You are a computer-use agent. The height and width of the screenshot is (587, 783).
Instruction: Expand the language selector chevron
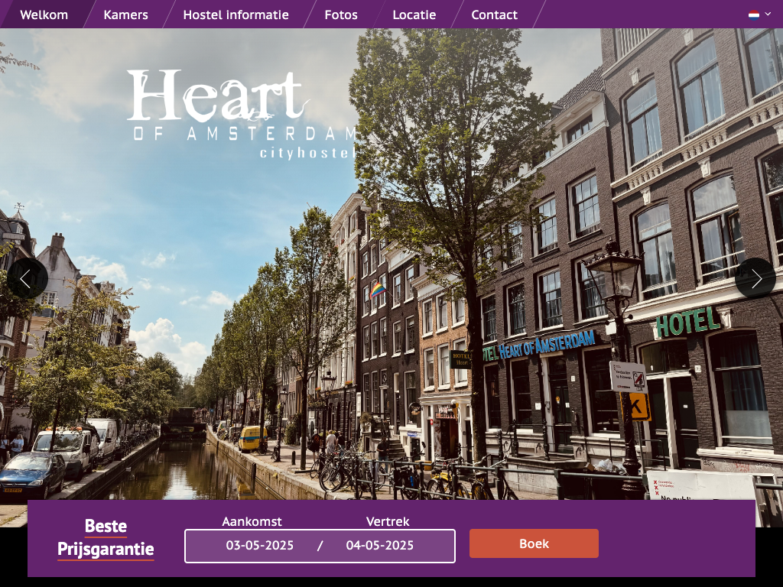point(768,14)
